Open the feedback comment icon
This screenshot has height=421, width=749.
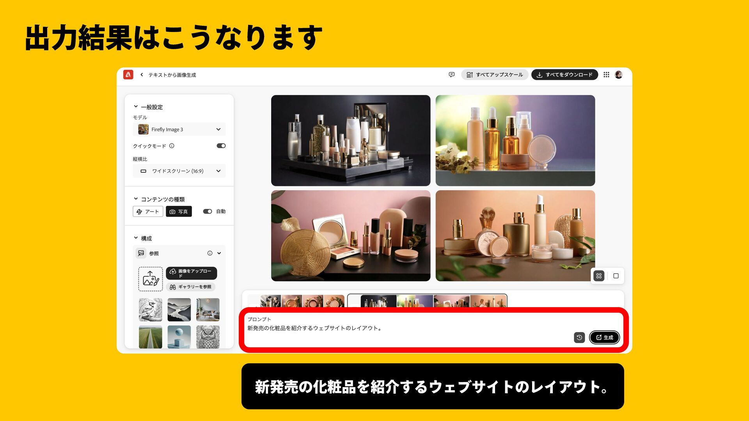click(x=451, y=74)
